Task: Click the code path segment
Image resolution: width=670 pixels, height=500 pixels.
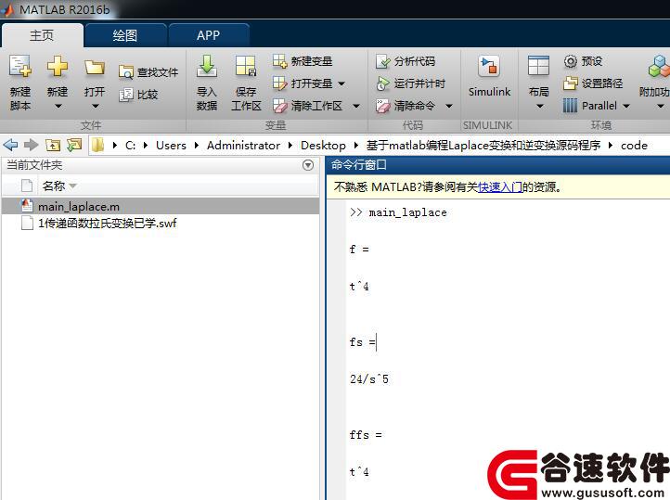Action: (x=634, y=145)
